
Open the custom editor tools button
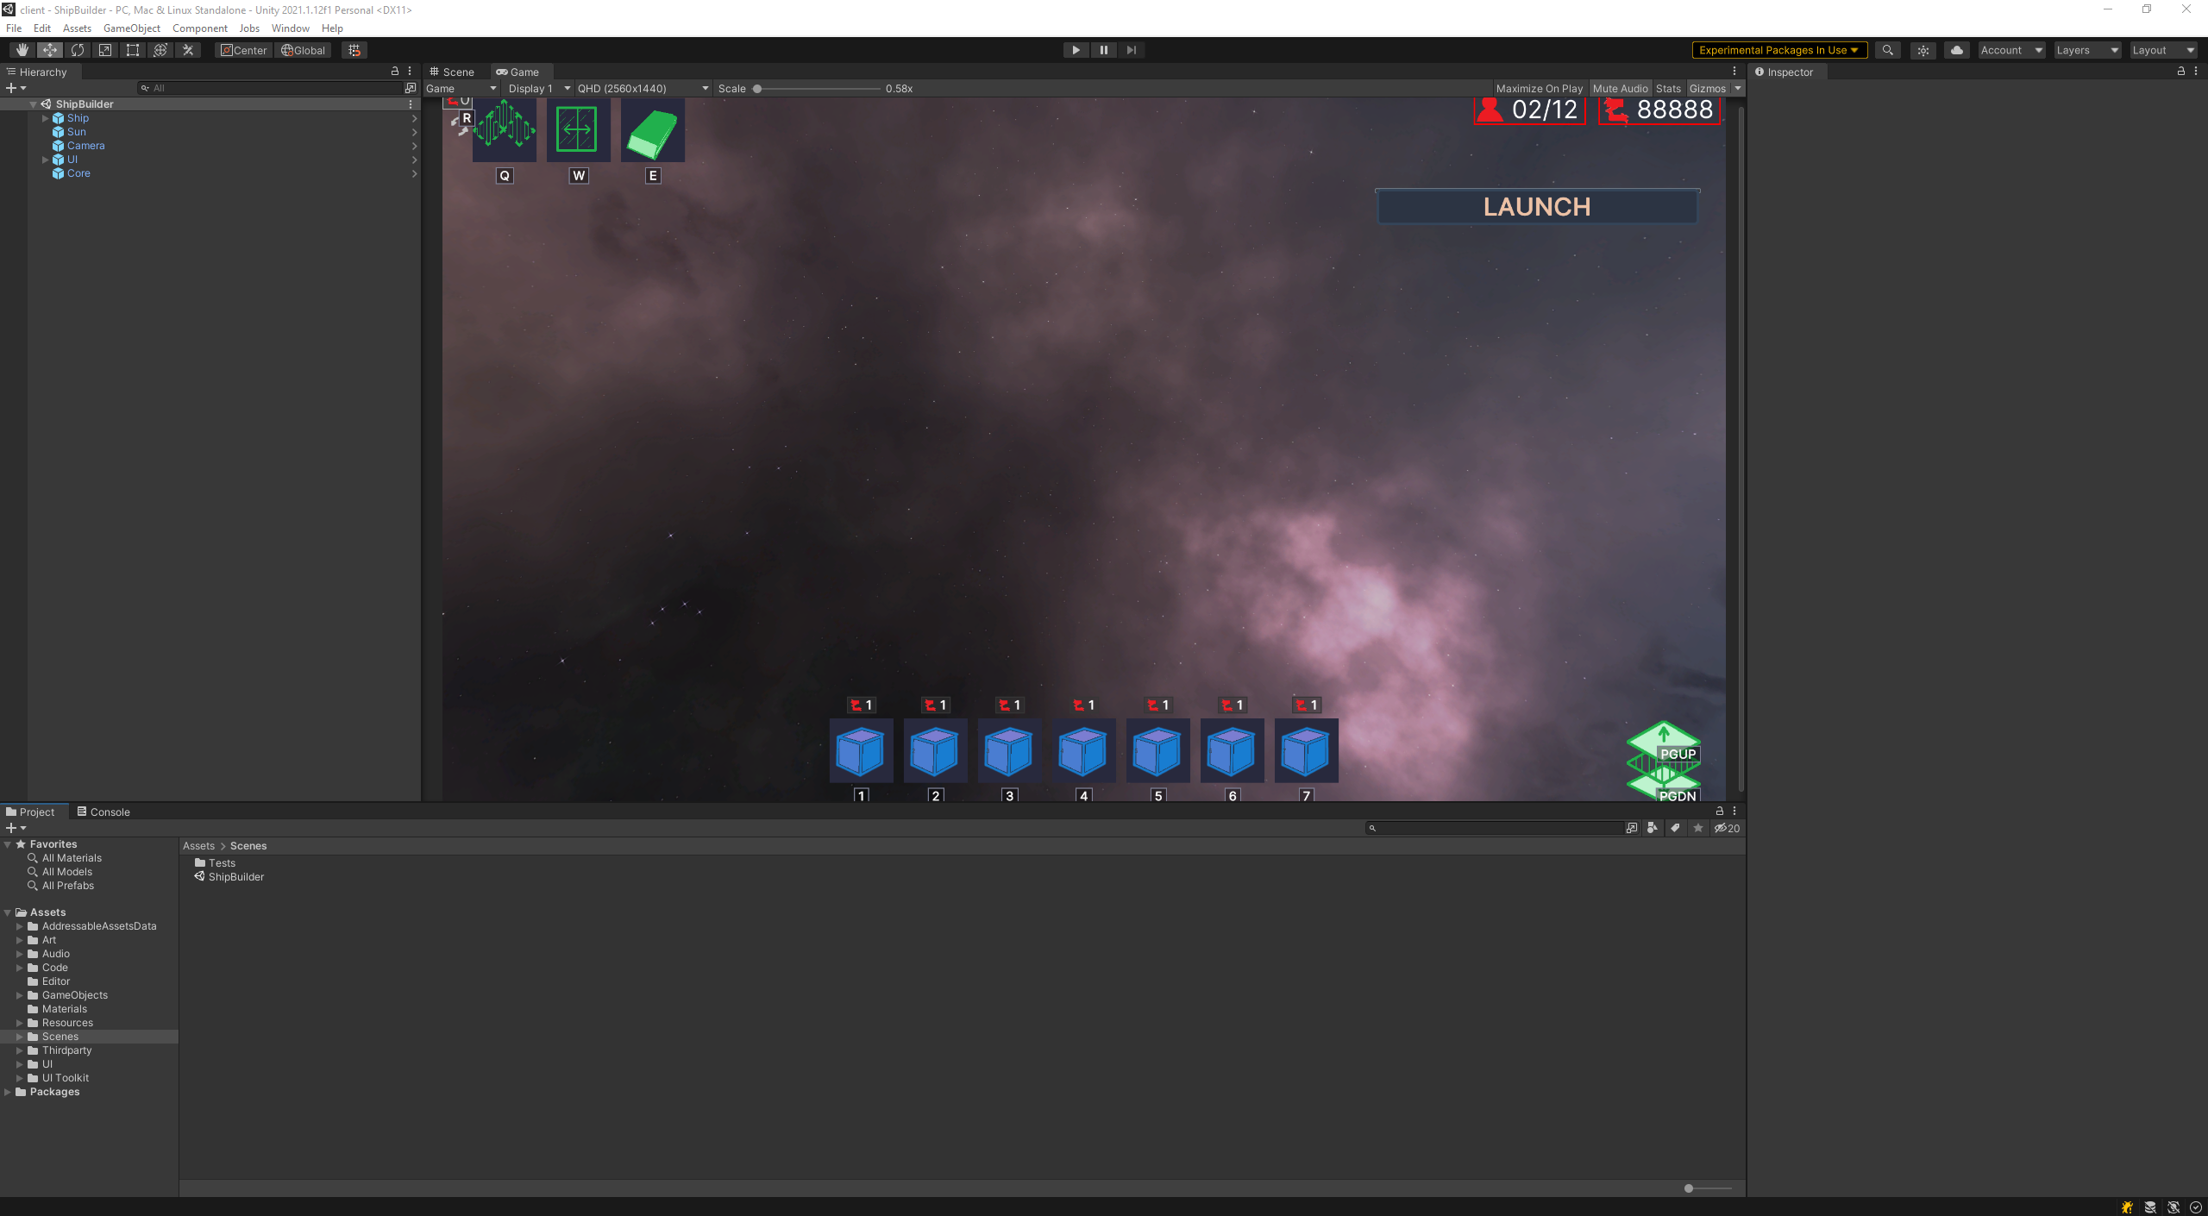188,50
